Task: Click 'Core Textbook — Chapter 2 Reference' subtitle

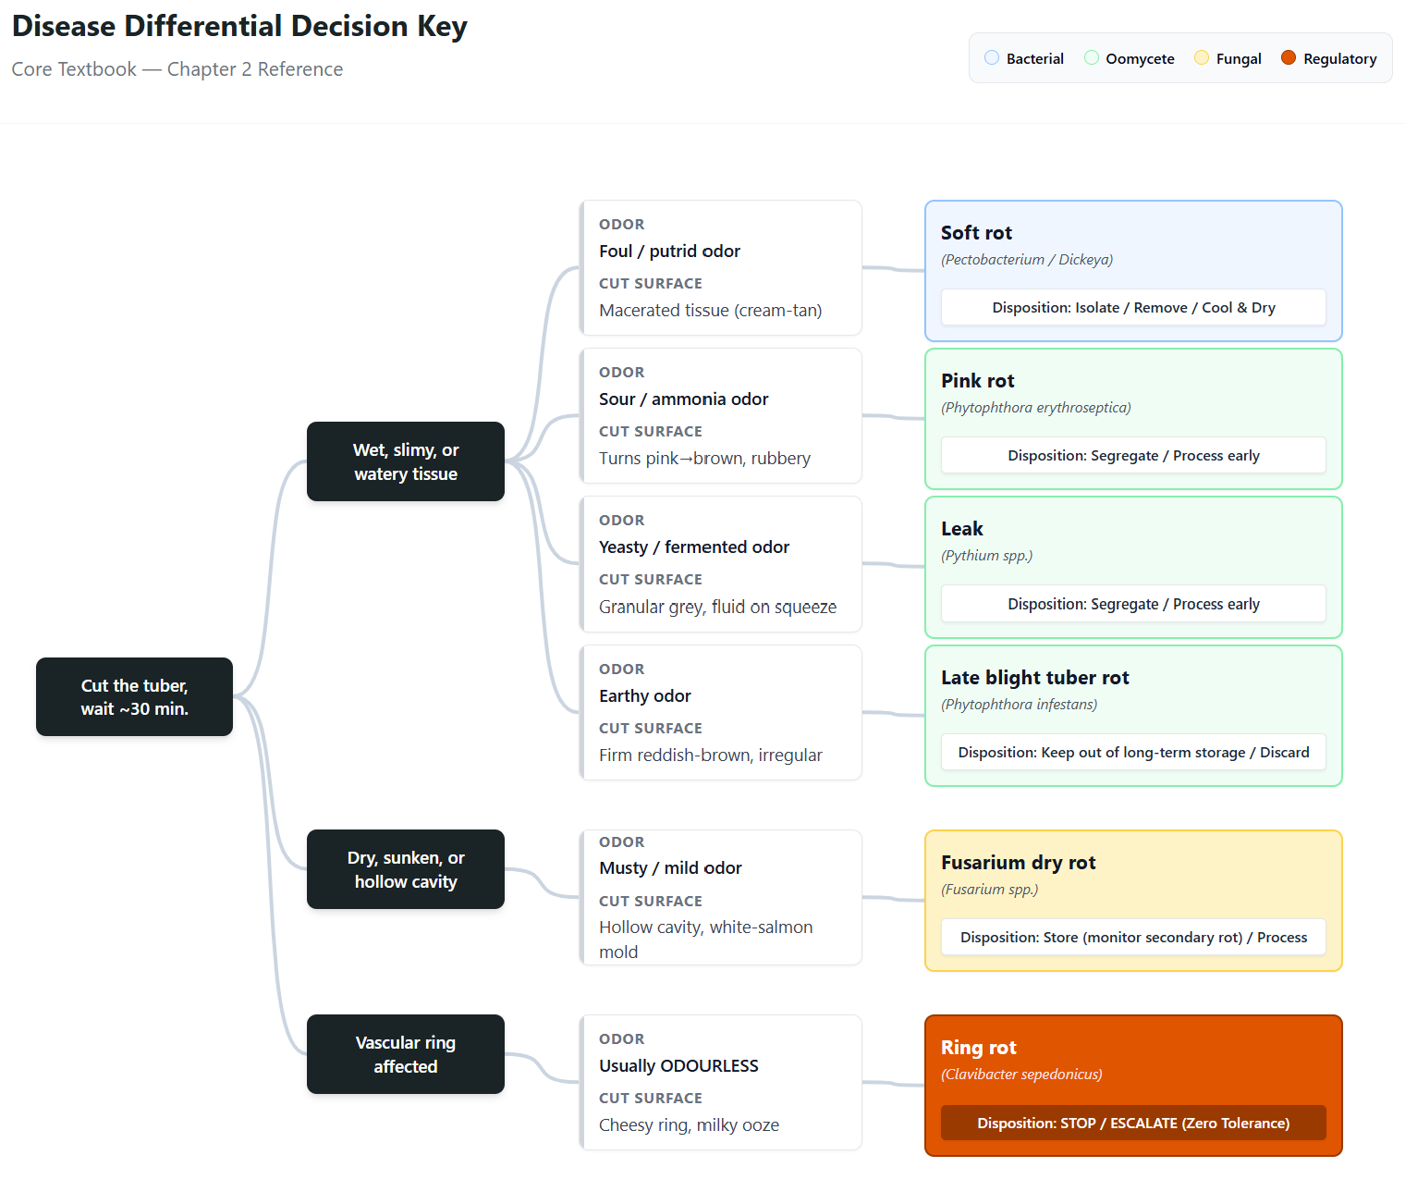Action: tap(177, 69)
